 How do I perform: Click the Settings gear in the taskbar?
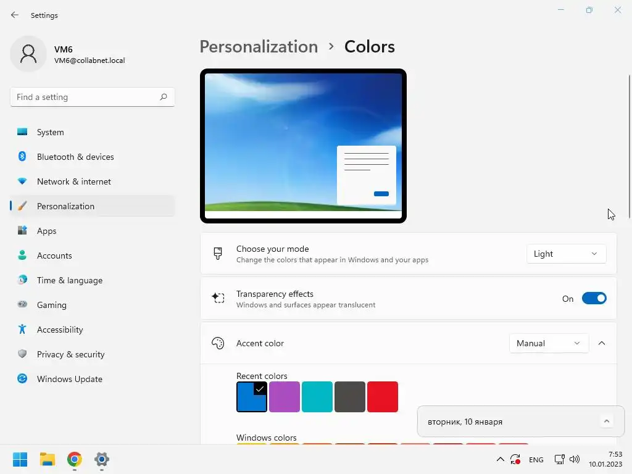tap(102, 459)
